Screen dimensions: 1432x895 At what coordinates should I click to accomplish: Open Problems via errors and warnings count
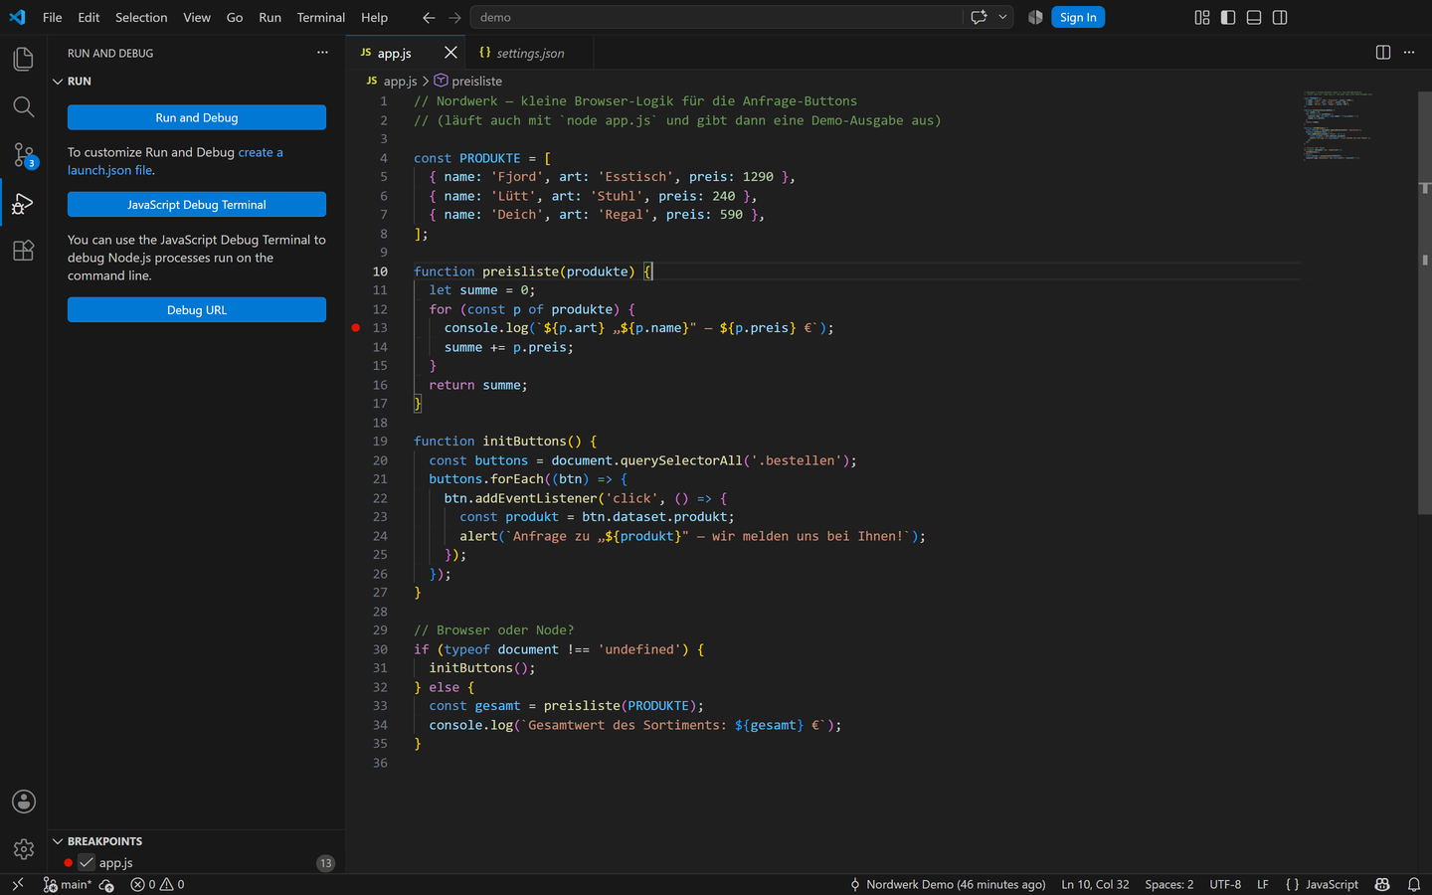(157, 884)
